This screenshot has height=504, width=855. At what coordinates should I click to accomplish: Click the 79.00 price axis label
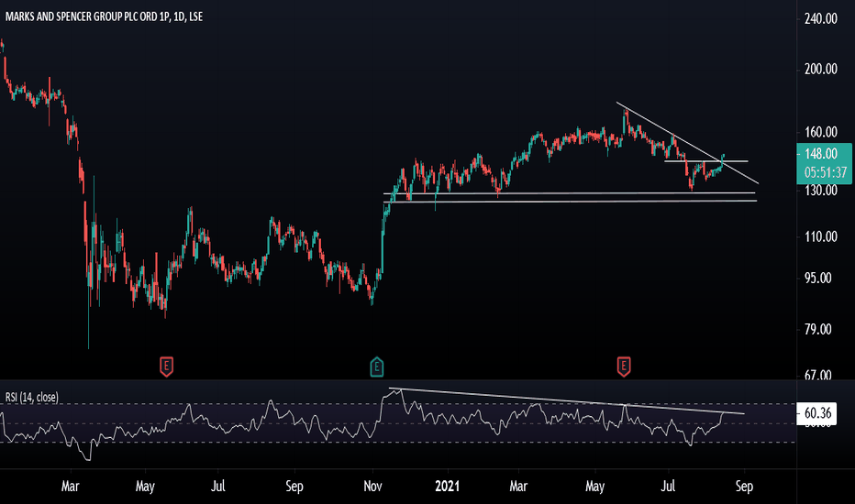tap(818, 329)
